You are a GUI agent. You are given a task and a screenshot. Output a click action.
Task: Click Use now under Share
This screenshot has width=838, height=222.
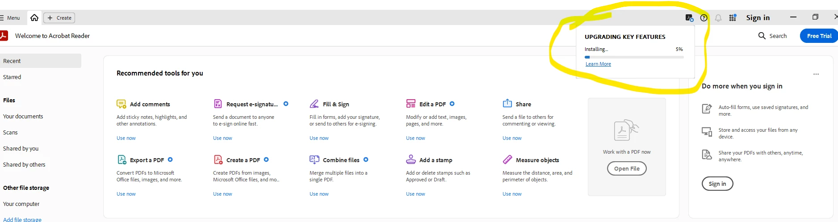pos(512,138)
